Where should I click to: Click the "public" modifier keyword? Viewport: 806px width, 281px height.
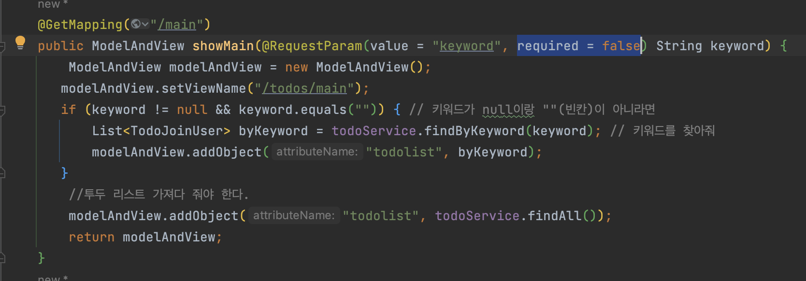point(61,46)
